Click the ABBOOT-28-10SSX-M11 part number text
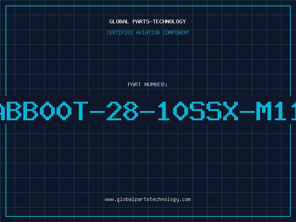Screen dimensions: 296x222 pos(148,111)
